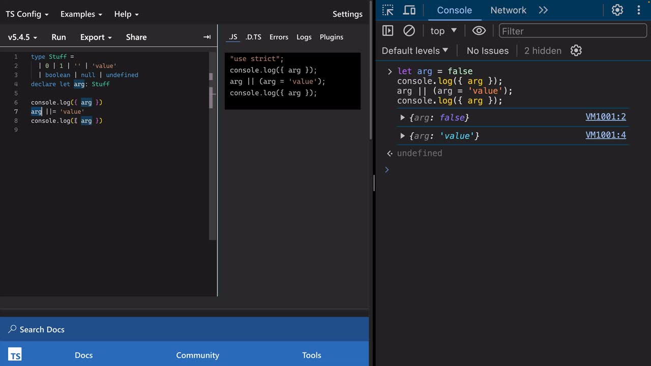Open the VM1001:2 source link
Viewport: 651px width, 366px height.
(x=605, y=117)
